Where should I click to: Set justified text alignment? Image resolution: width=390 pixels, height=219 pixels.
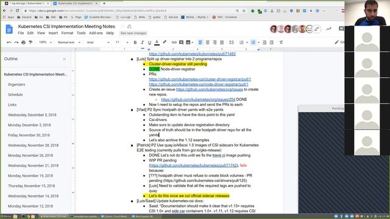point(222,43)
